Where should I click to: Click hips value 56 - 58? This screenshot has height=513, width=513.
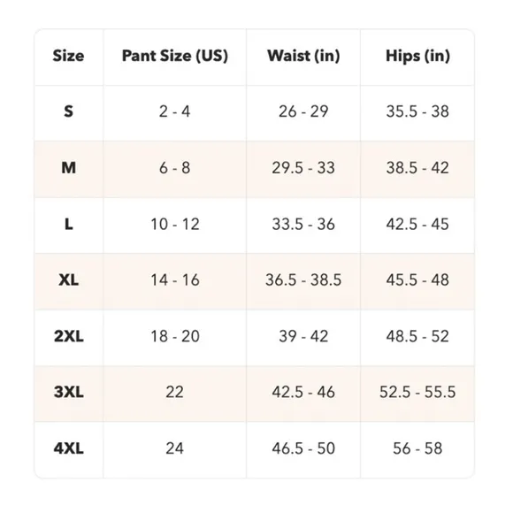(417, 448)
